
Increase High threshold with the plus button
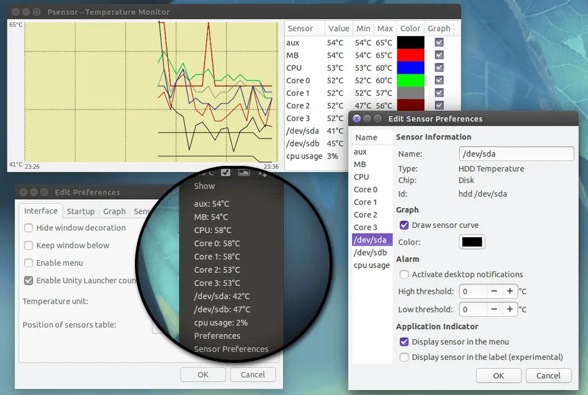pyautogui.click(x=509, y=292)
